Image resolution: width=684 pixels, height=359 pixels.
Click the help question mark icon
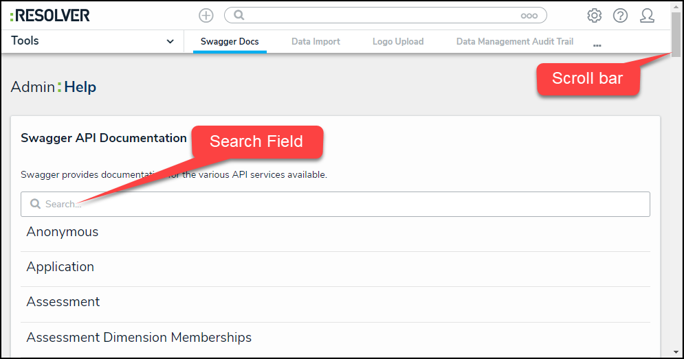tap(620, 15)
